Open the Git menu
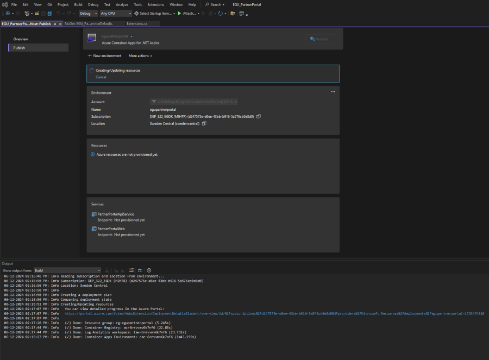 (49, 5)
